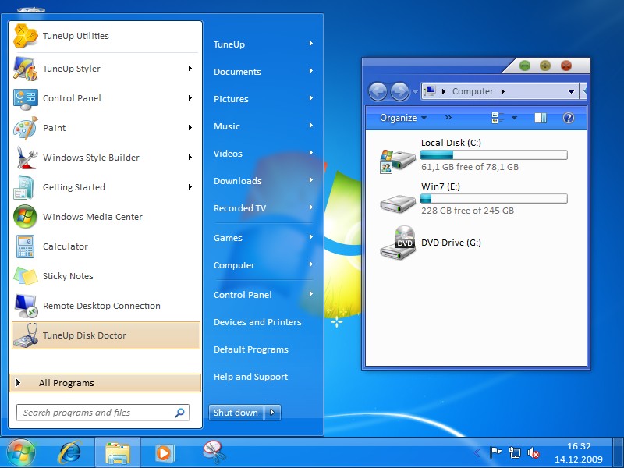The width and height of the screenshot is (624, 468).
Task: Click the Action Center flag tray icon
Action: click(495, 452)
